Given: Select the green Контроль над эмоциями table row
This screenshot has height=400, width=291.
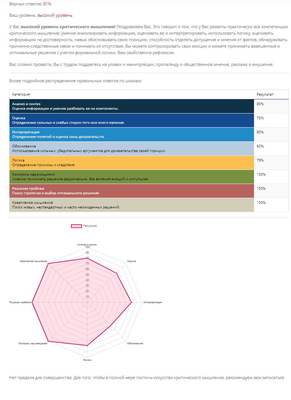Looking at the screenshot, I should (132, 177).
